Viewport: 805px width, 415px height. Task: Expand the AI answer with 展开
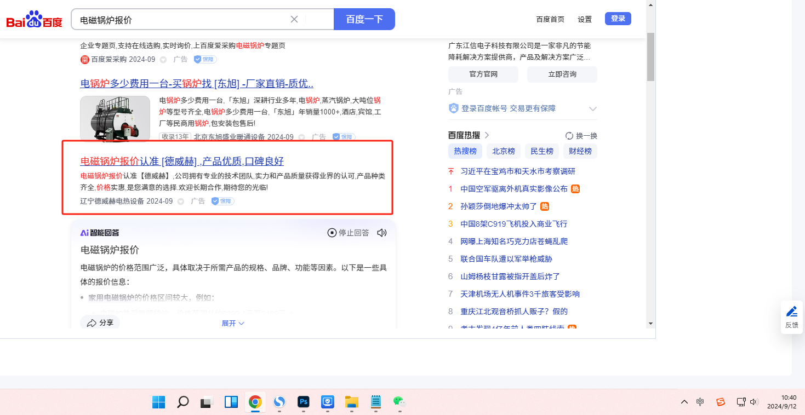[233, 323]
